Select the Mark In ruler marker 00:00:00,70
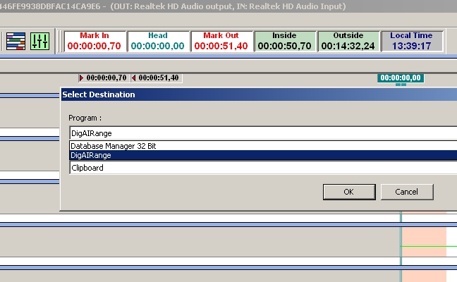Image resolution: width=457 pixels, height=282 pixels. (103, 78)
